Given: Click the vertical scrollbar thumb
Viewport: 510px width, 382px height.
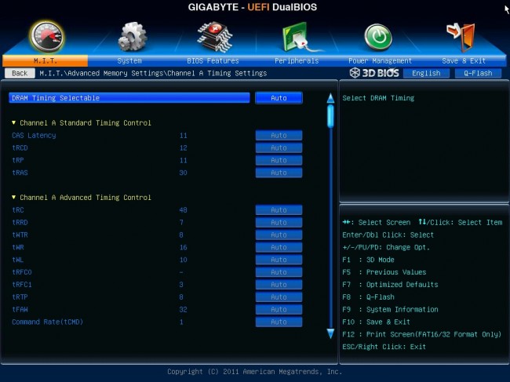Looking at the screenshot, I should [x=330, y=116].
